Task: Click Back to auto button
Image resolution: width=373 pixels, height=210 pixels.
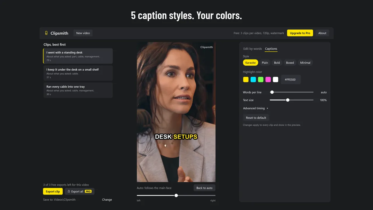Action: point(204,188)
